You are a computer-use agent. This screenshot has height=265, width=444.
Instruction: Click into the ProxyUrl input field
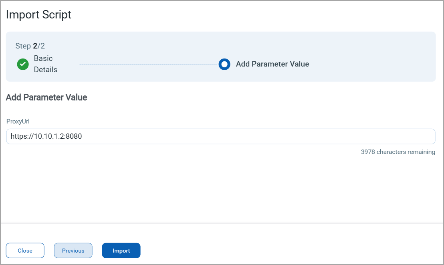click(220, 136)
